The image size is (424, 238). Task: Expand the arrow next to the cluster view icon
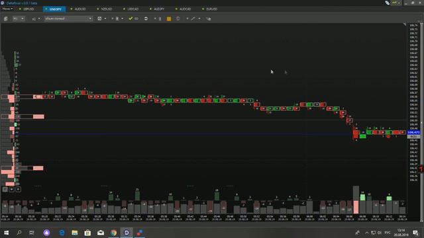[x=122, y=19]
